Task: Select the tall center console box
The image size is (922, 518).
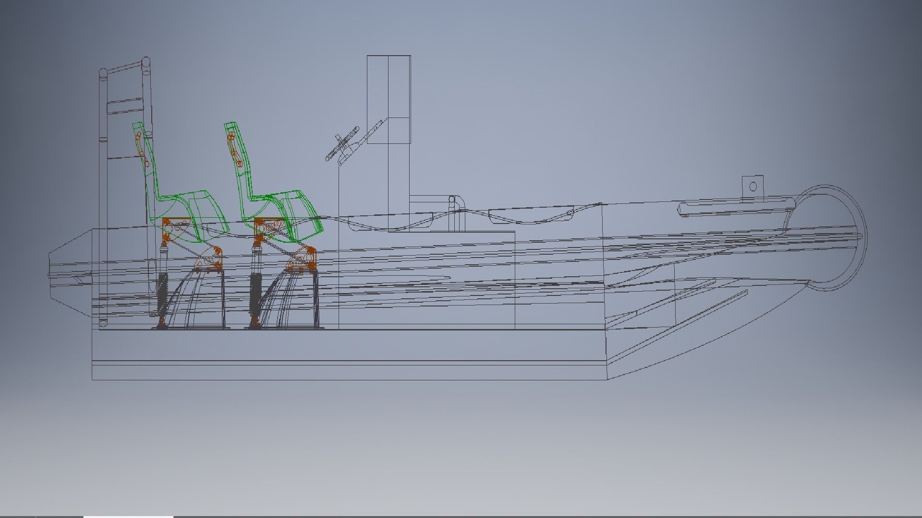Action: 389,99
